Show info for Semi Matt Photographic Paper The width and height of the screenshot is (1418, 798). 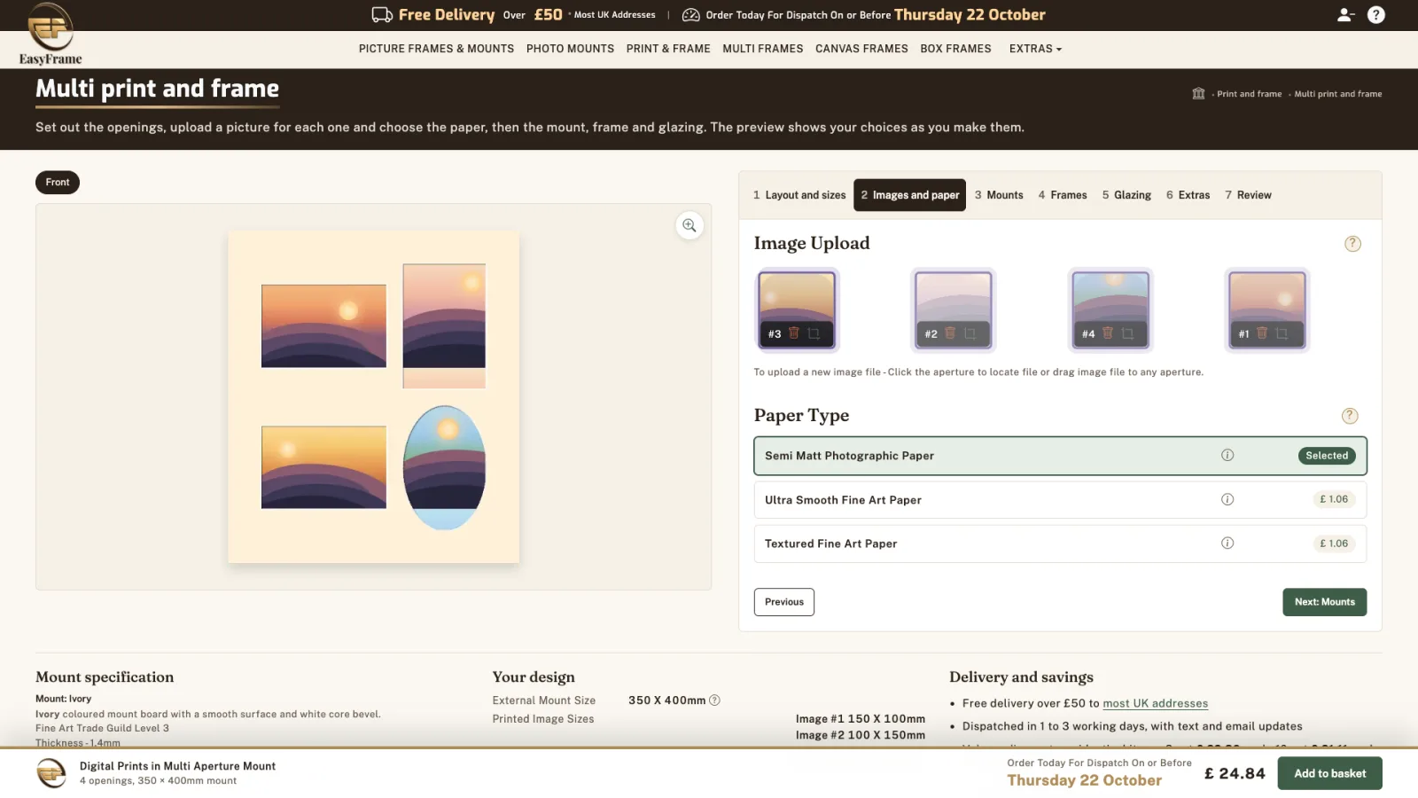1227,455
